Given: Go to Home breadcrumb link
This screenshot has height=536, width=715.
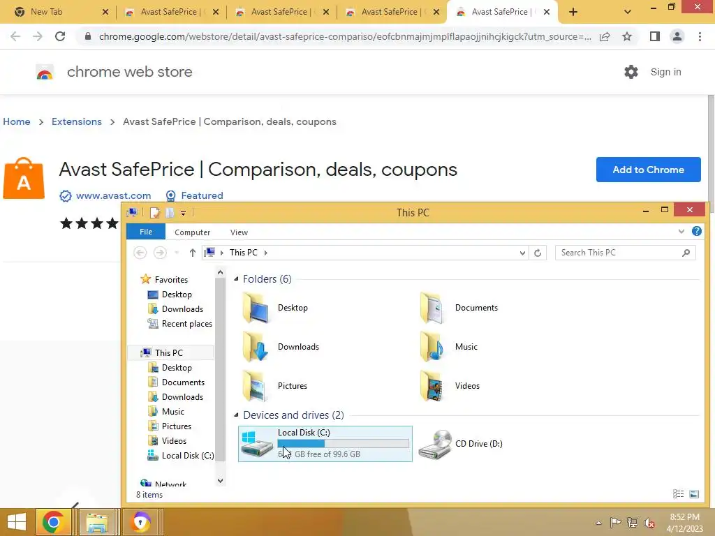Looking at the screenshot, I should pyautogui.click(x=17, y=121).
